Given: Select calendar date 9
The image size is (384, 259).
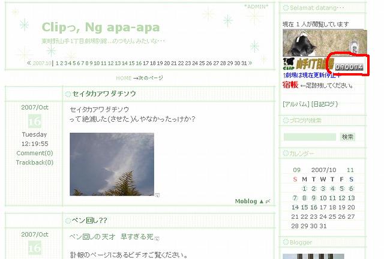Looking at the screenshot, I should (314, 198).
